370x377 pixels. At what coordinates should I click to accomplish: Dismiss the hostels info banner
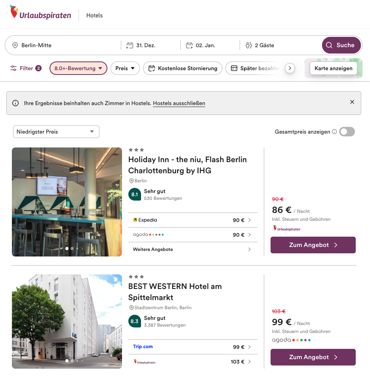[x=352, y=102]
